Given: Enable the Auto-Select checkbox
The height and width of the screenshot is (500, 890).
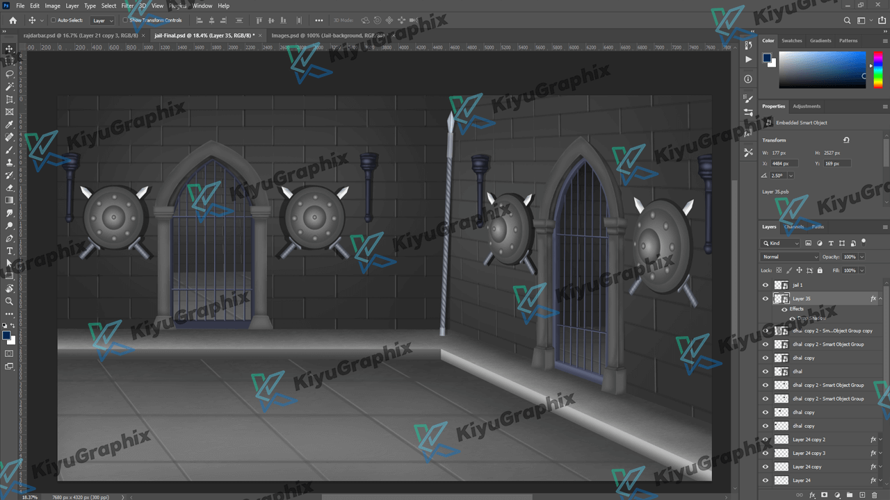Looking at the screenshot, I should click(x=54, y=21).
